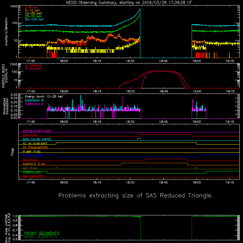Click the GAP FLAG label

click(30, 135)
